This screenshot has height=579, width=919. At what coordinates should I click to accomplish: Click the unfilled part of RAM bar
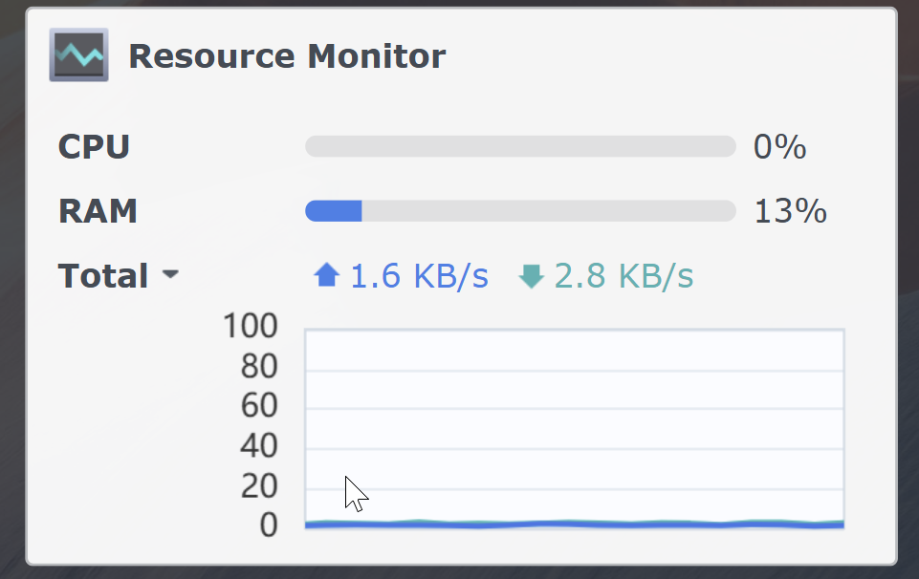click(x=548, y=211)
